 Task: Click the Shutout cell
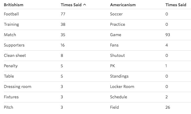click(118, 56)
